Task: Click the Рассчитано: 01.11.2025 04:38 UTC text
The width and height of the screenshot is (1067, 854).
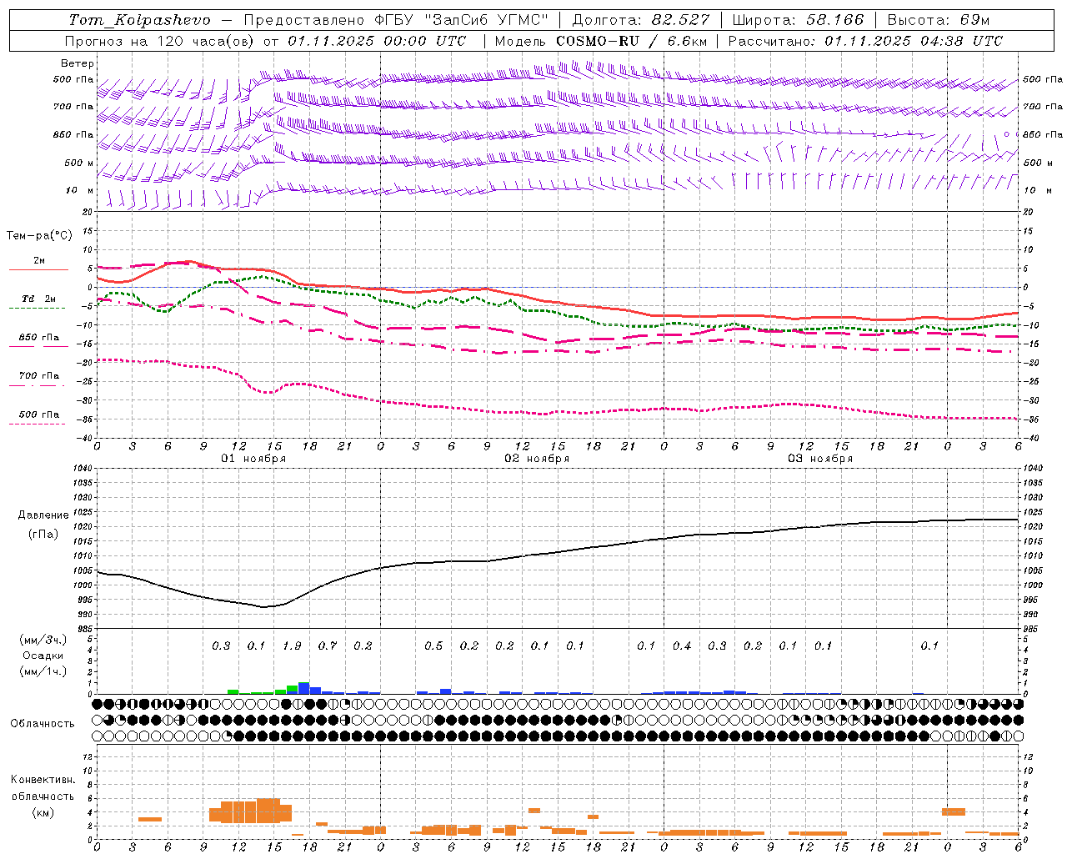Action: point(865,41)
